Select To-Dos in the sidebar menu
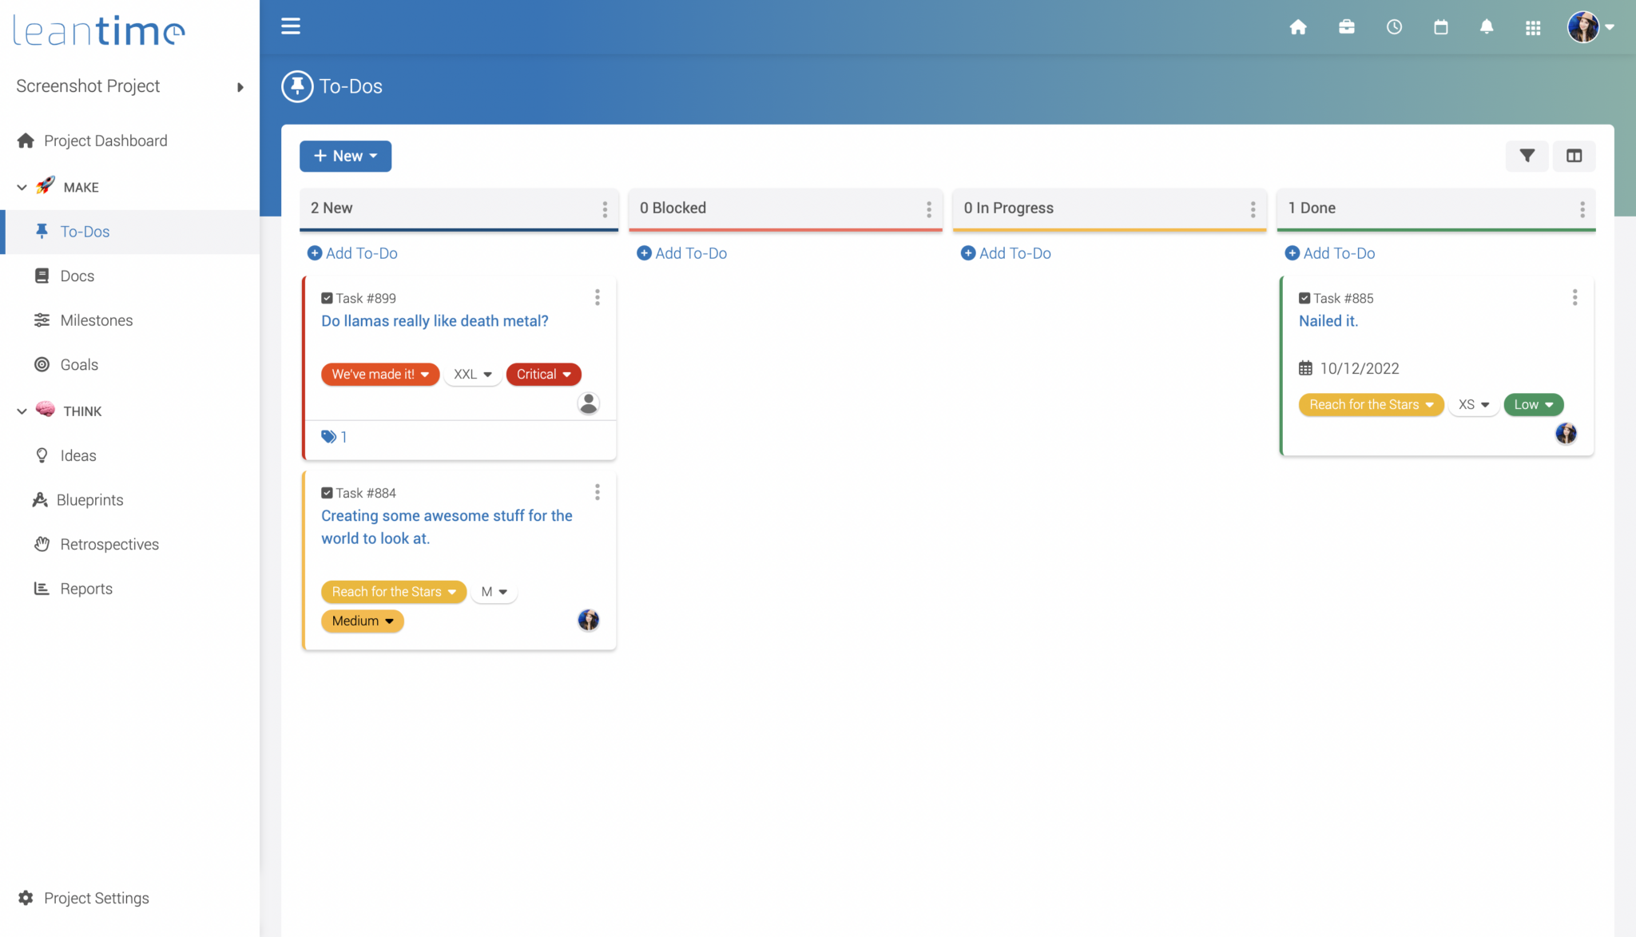1636x937 pixels. coord(84,232)
